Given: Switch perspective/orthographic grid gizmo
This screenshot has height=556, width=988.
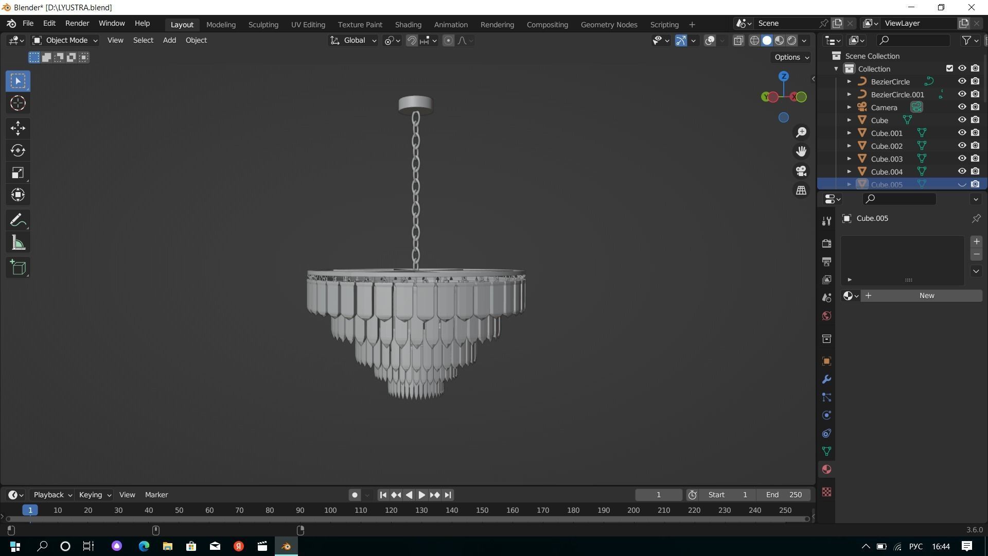Looking at the screenshot, I should click(801, 190).
